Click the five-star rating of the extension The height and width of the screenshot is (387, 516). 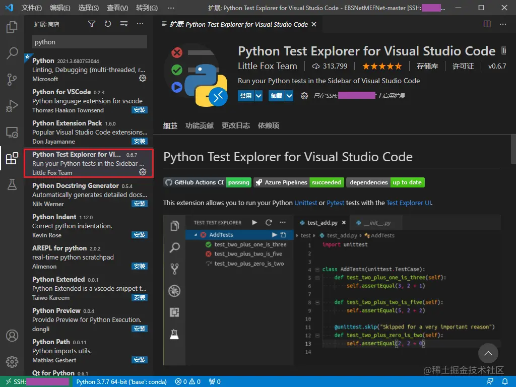click(x=382, y=66)
